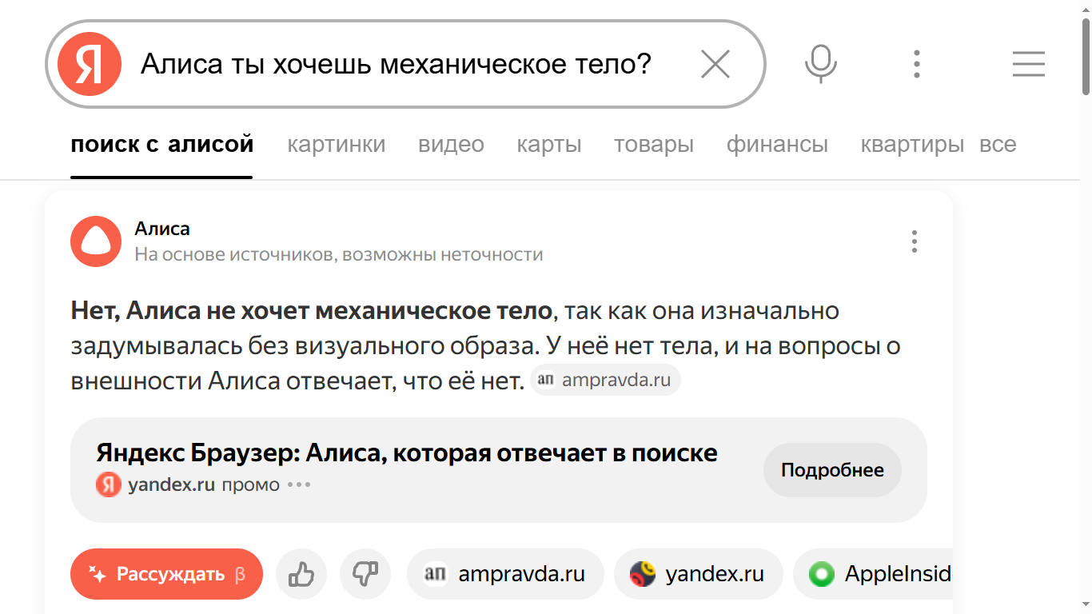The width and height of the screenshot is (1092, 614).
Task: Open the yandex.ru source chip
Action: tap(698, 574)
